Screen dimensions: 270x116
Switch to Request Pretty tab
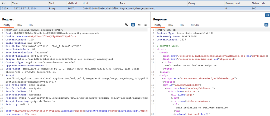click(x=7, y=25)
